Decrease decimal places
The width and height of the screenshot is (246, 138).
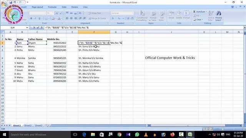132,18
